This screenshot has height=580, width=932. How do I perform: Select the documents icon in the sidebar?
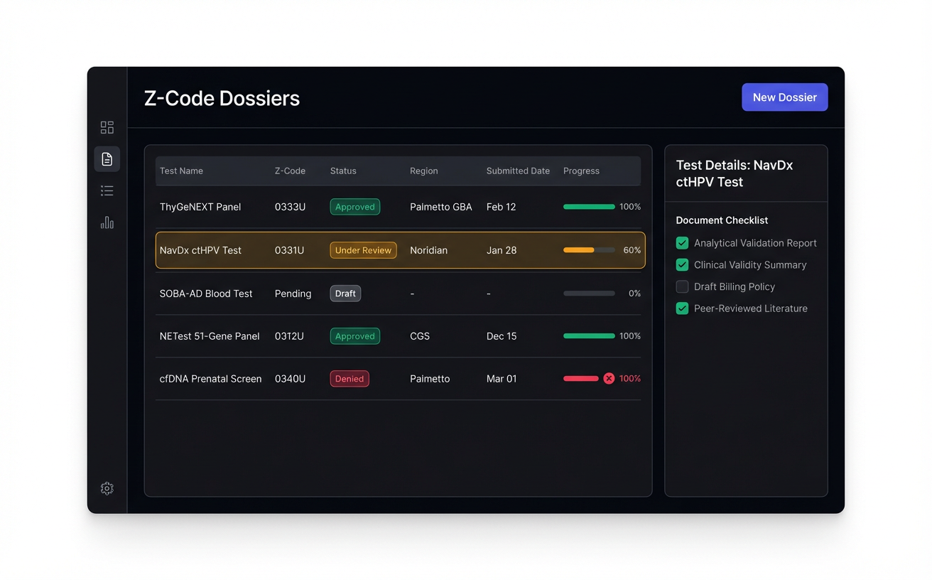tap(107, 159)
